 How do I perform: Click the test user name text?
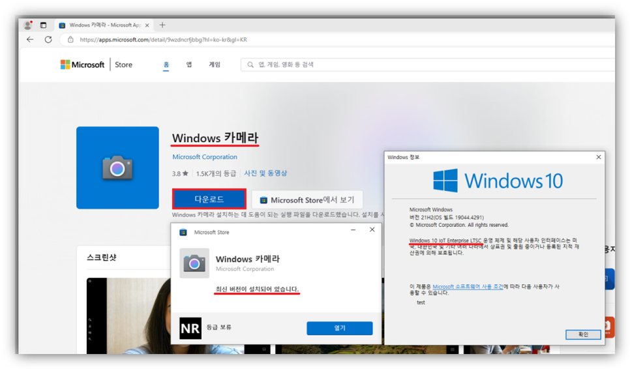coord(421,303)
